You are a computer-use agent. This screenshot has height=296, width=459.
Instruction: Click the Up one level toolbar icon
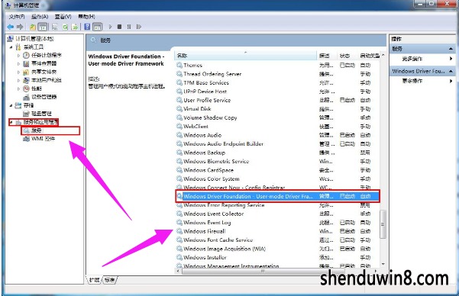coord(33,27)
